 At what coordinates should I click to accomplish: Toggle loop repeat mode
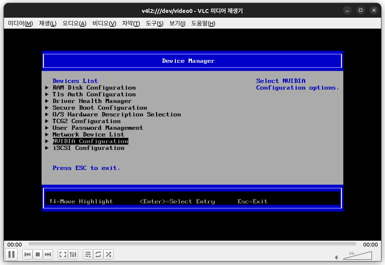click(x=98, y=254)
